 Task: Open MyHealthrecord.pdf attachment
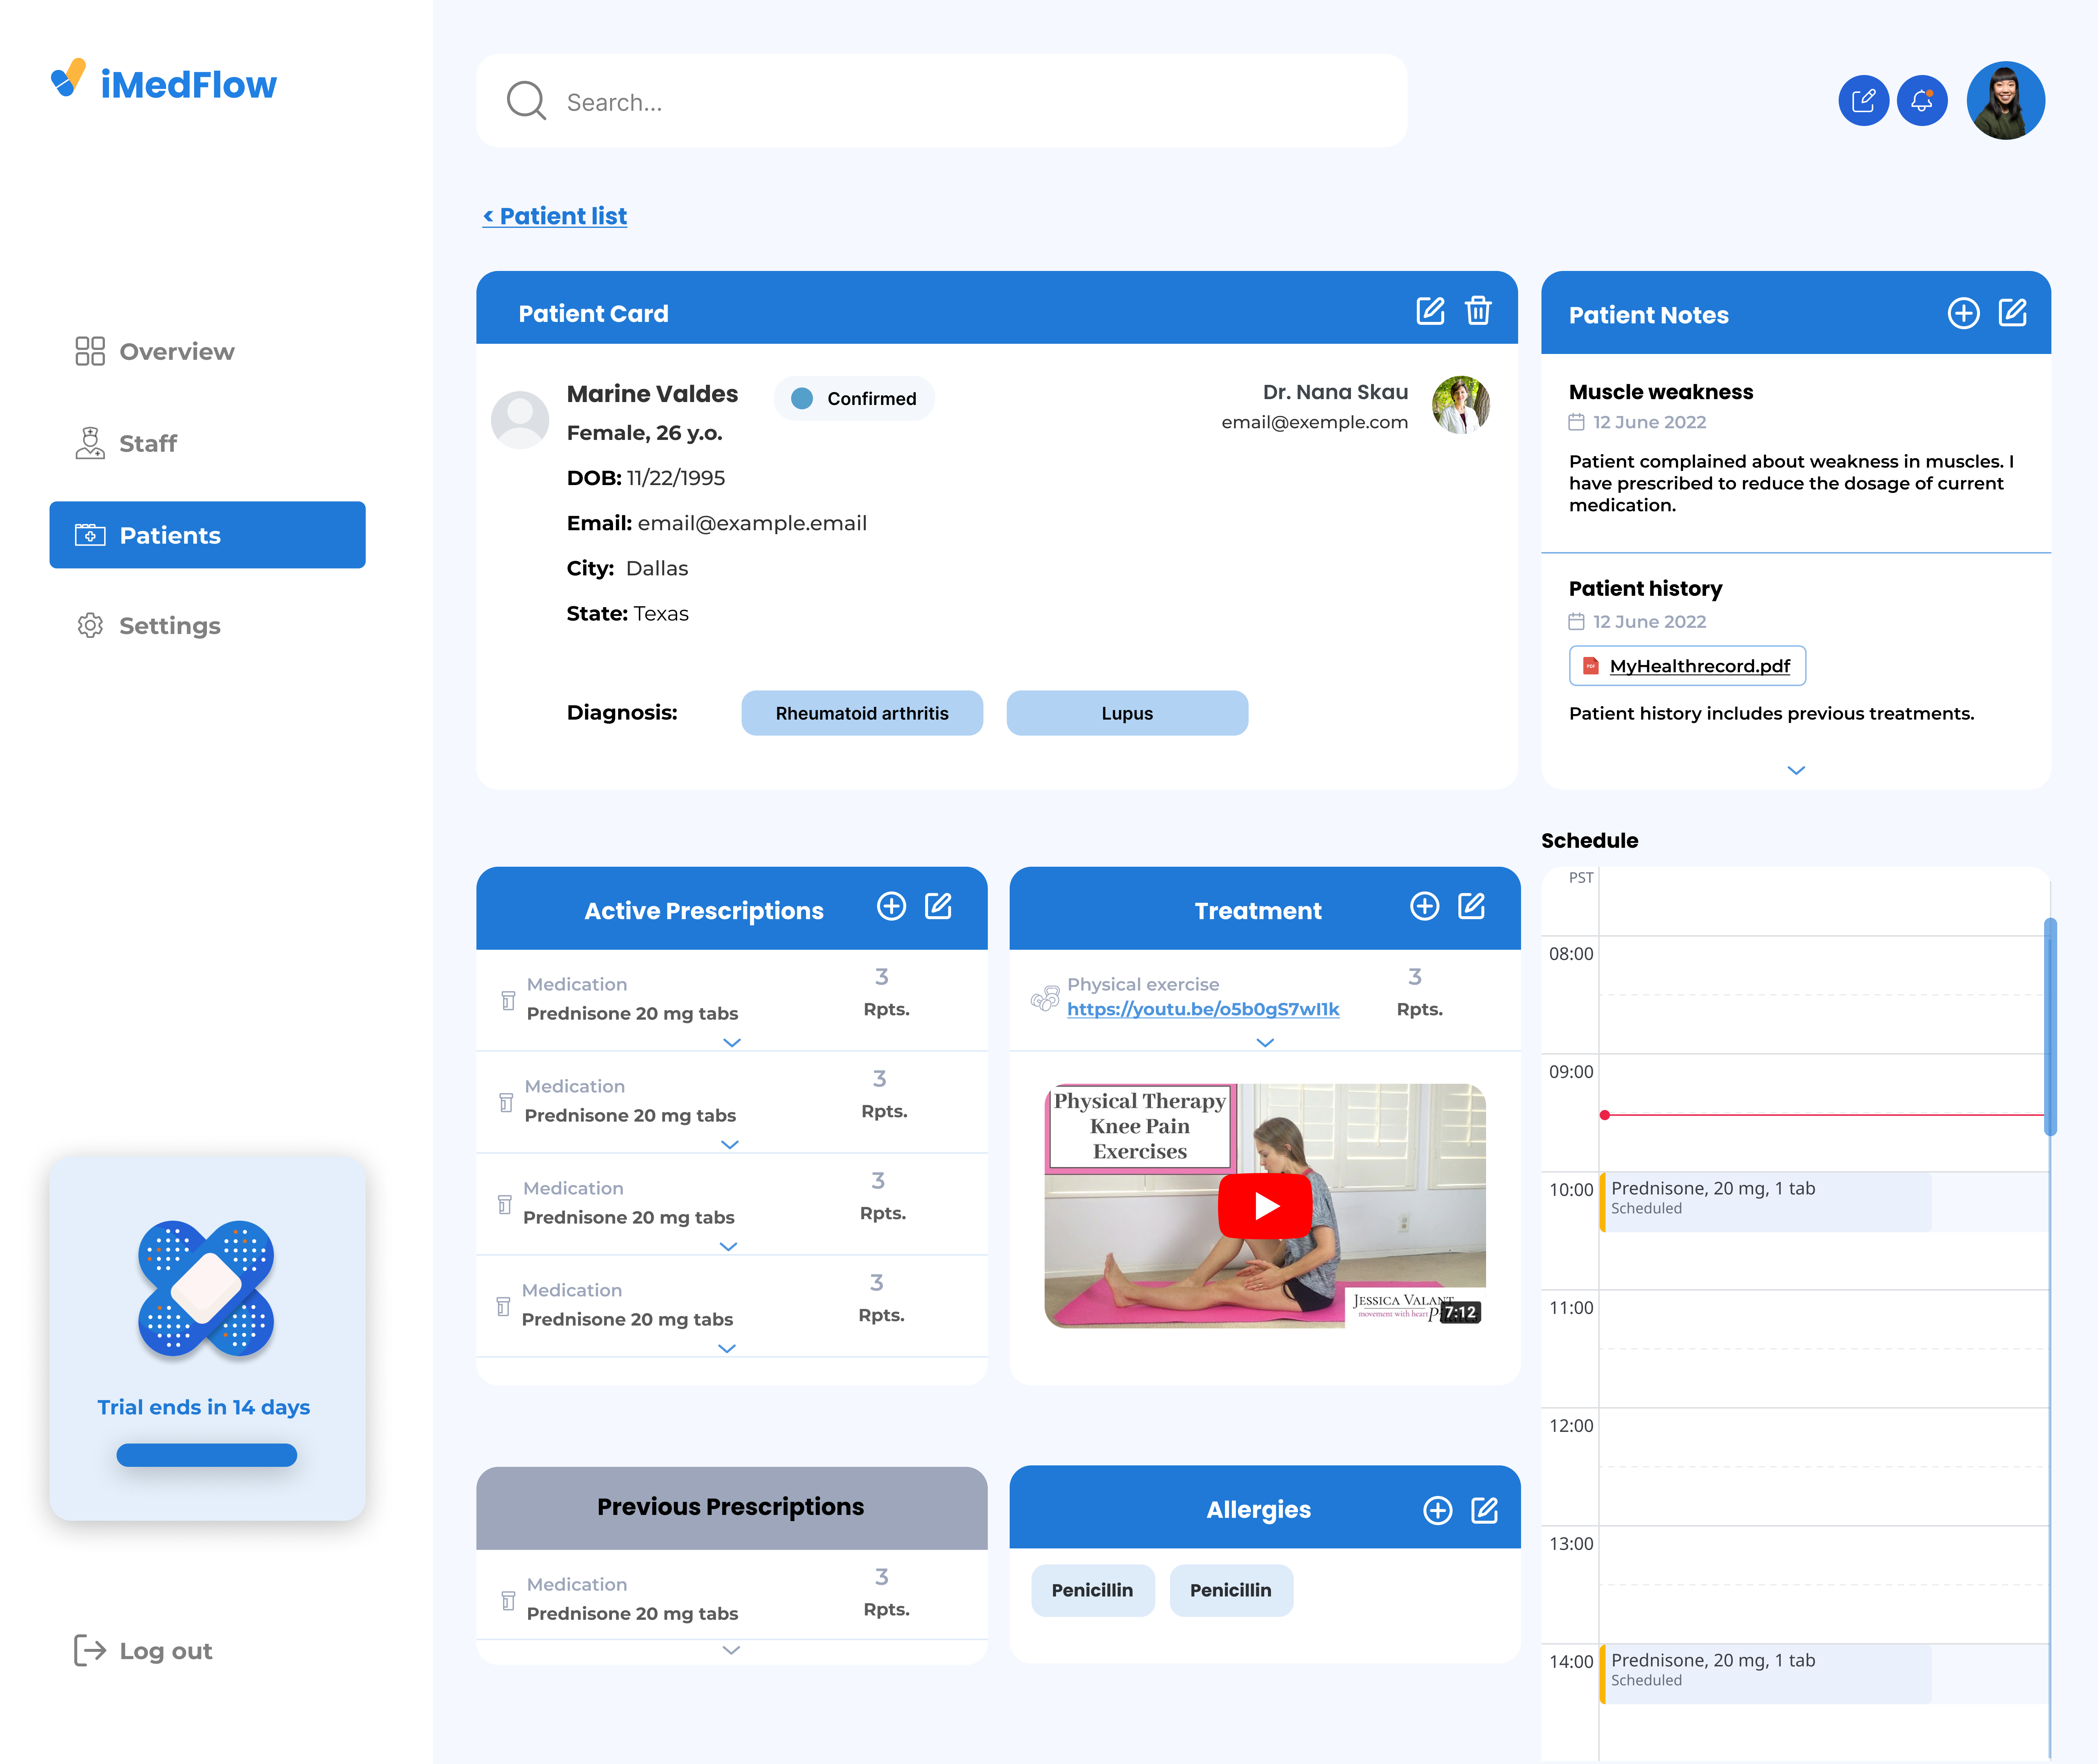1687,666
